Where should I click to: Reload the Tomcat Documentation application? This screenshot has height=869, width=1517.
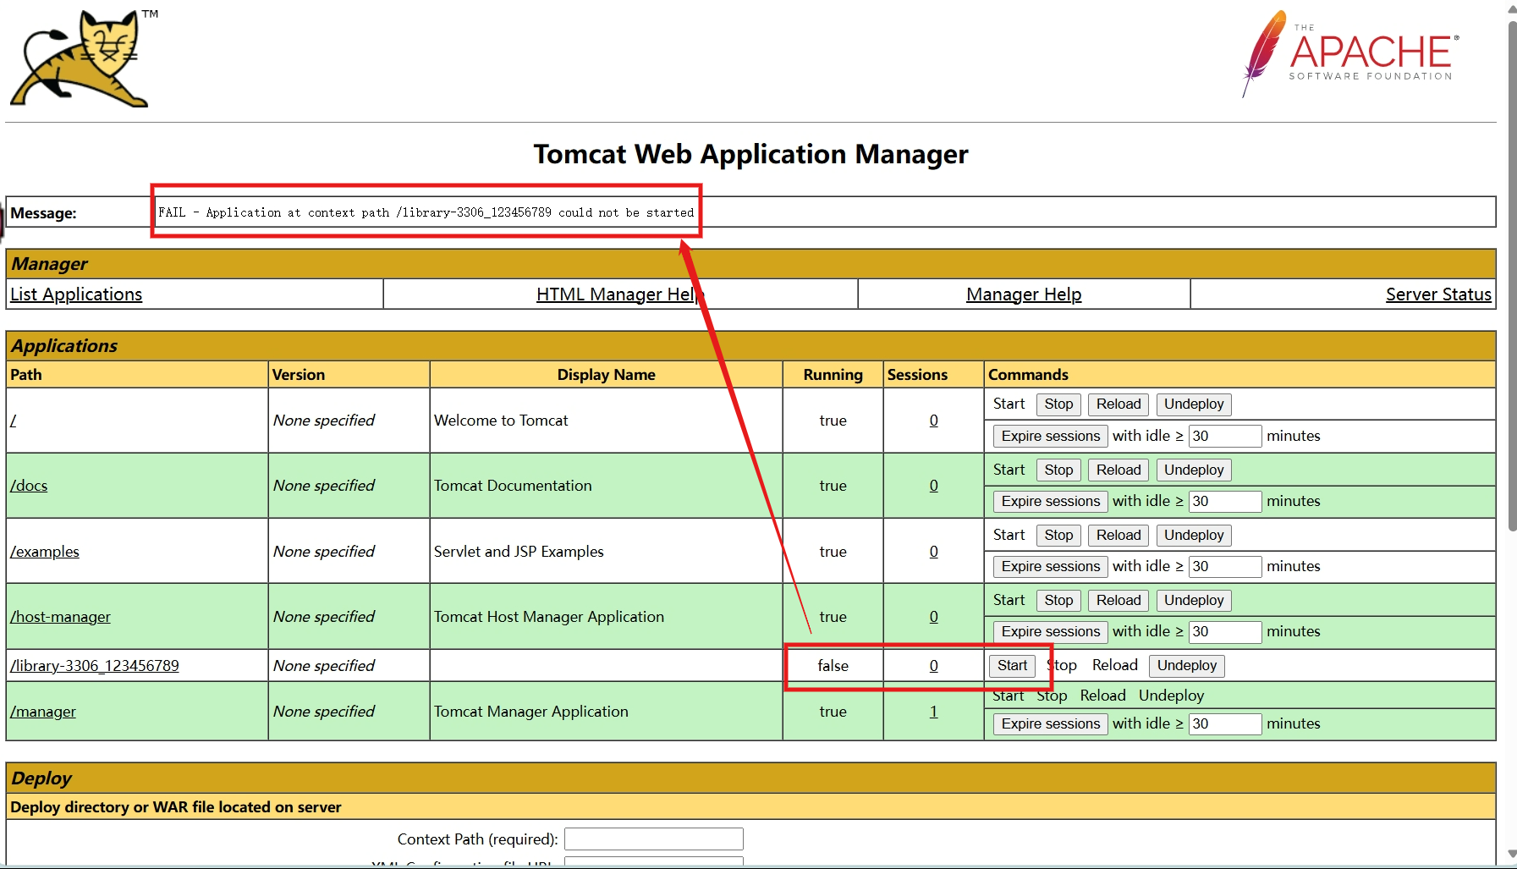pyautogui.click(x=1119, y=470)
